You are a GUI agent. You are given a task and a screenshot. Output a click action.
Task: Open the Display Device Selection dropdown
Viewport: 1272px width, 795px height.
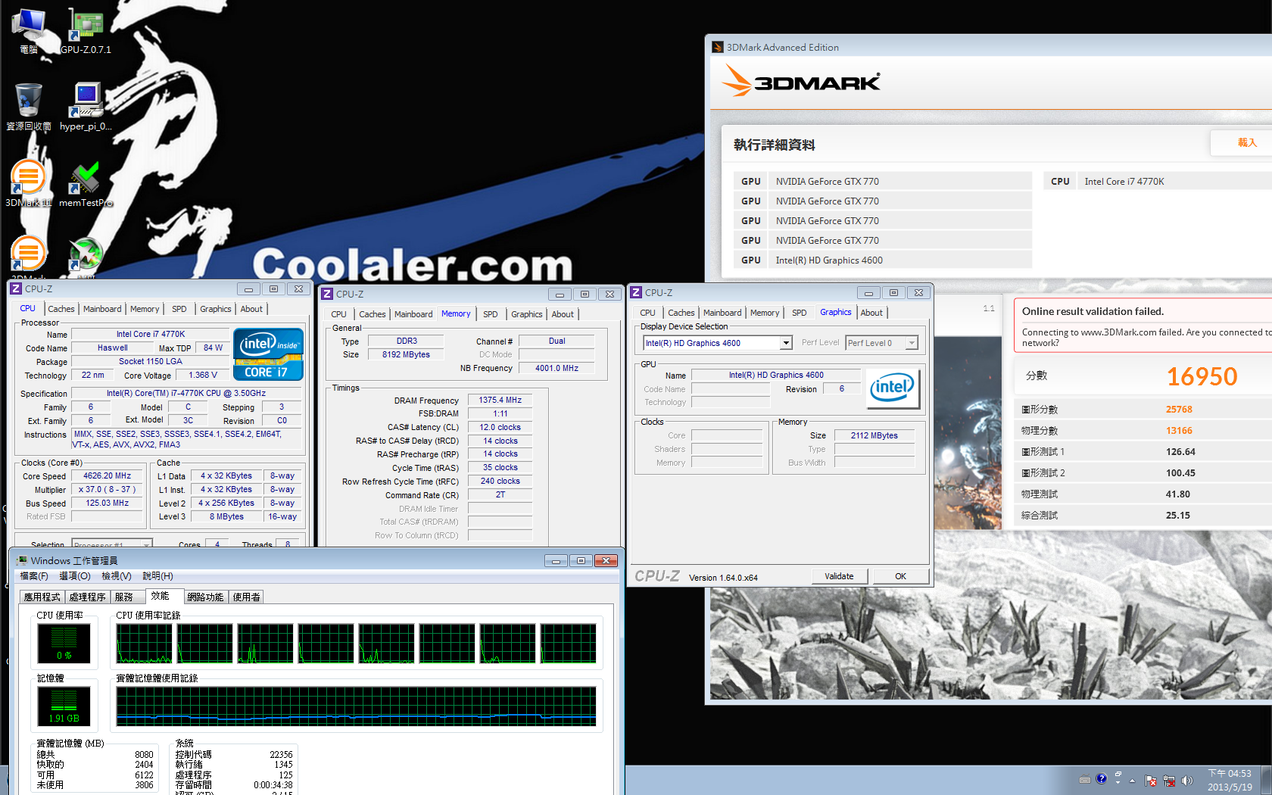[x=786, y=343]
